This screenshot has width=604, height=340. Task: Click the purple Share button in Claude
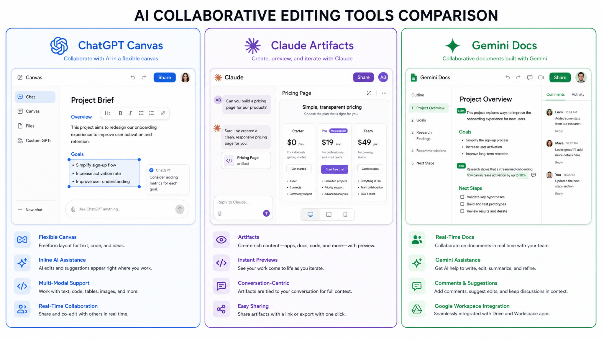[363, 77]
